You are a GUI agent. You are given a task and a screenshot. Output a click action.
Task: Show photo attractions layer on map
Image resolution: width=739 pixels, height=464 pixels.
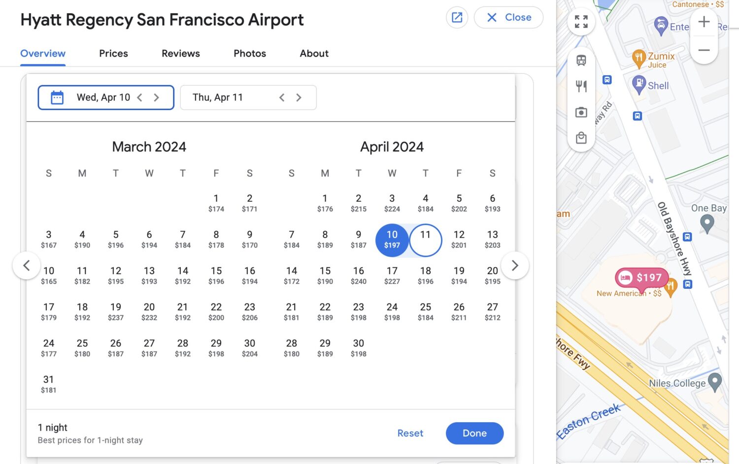click(x=581, y=113)
